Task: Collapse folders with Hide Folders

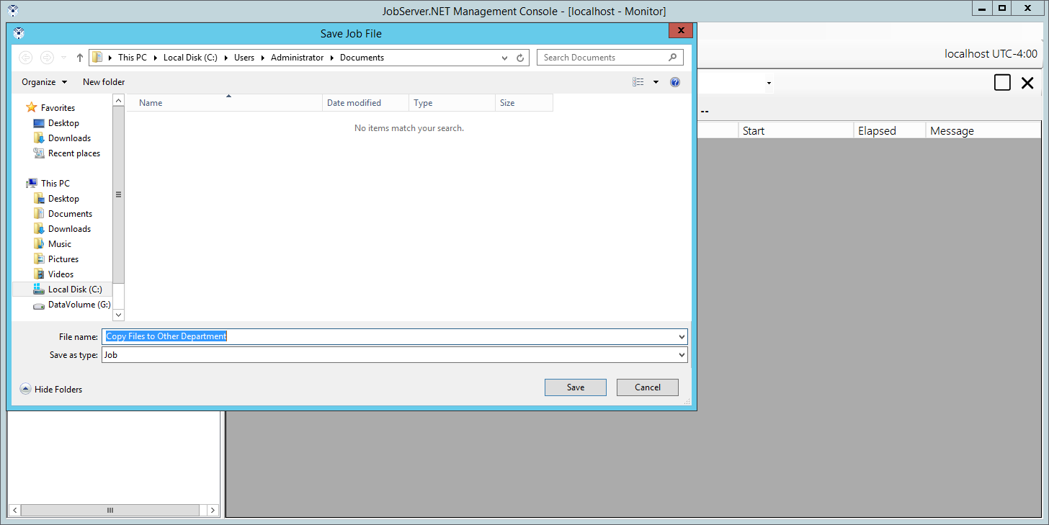Action: click(51, 390)
